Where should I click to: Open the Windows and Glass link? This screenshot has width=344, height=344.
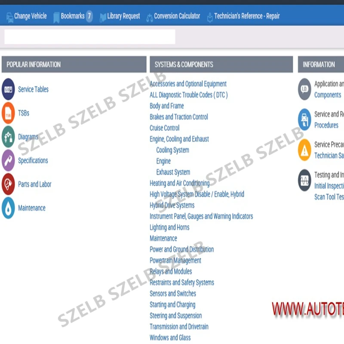[170, 338]
